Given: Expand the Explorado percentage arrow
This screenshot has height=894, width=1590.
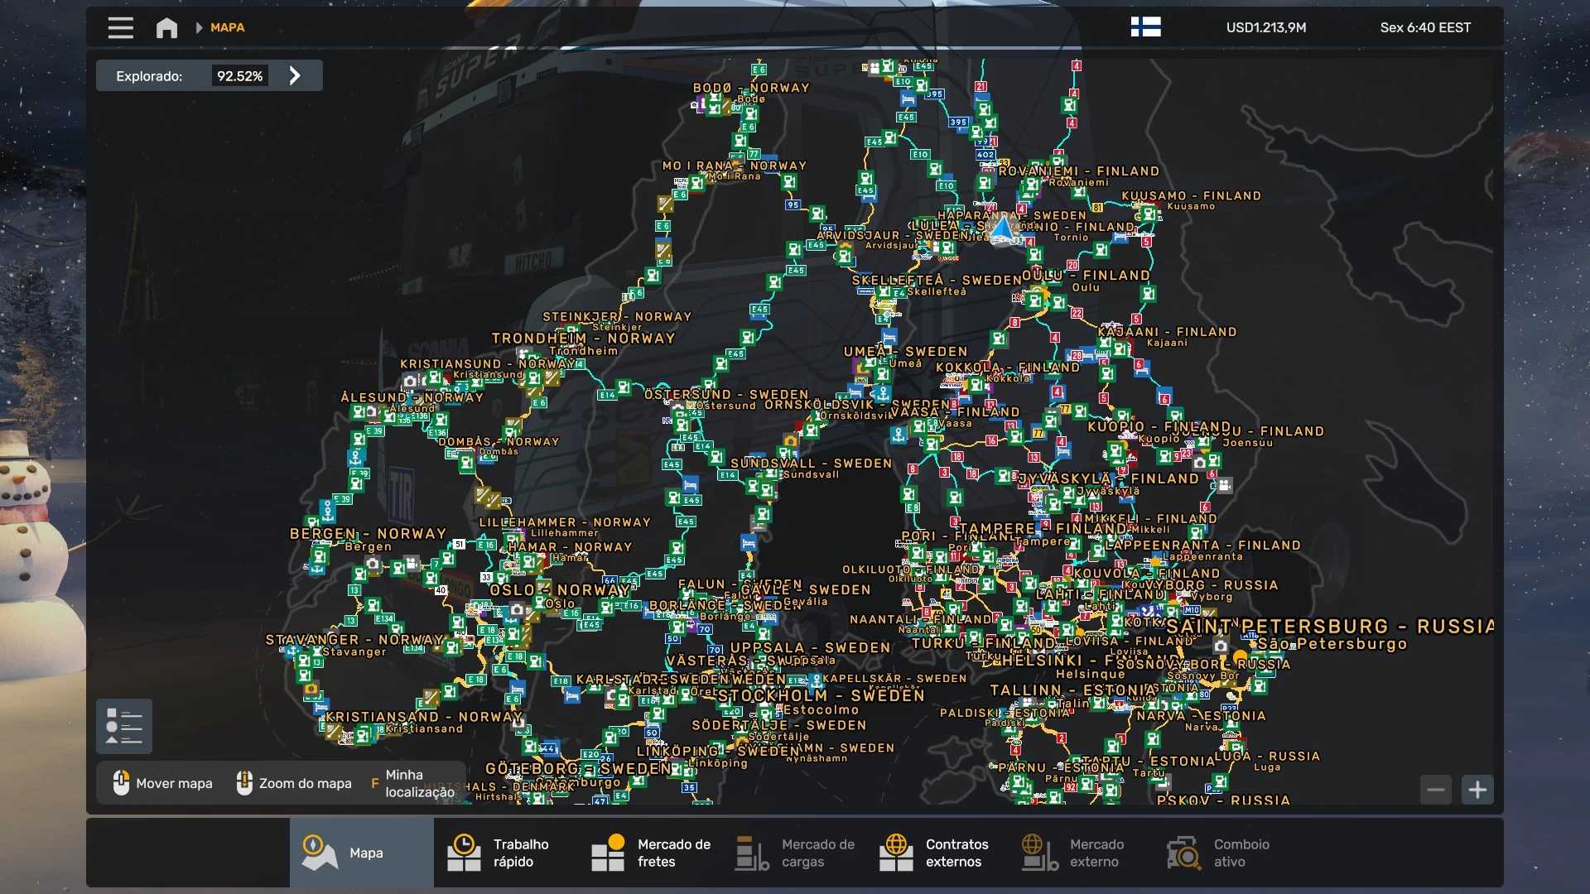Looking at the screenshot, I should pos(295,75).
